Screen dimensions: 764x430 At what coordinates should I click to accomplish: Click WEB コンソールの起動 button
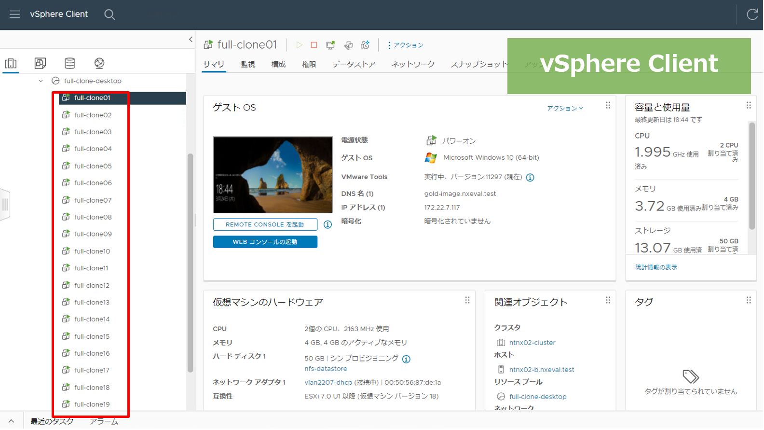tap(265, 242)
